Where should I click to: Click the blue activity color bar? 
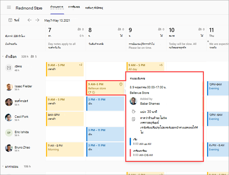pos(130,141)
